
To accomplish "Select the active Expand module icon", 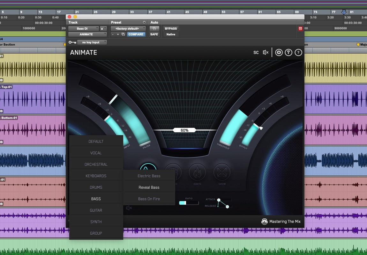I will pyautogui.click(x=148, y=166).
